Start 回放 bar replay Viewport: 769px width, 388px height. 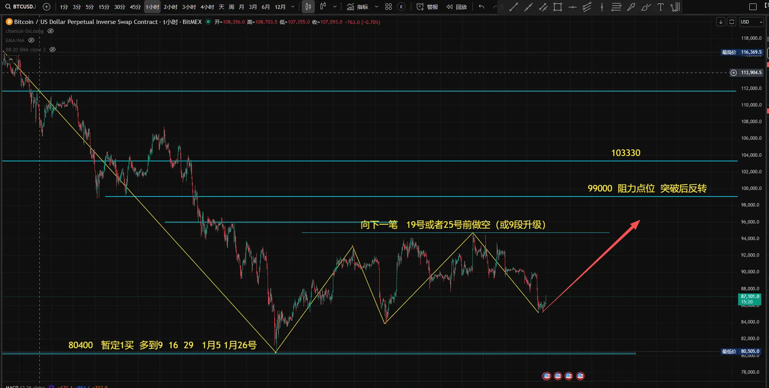[x=457, y=7]
